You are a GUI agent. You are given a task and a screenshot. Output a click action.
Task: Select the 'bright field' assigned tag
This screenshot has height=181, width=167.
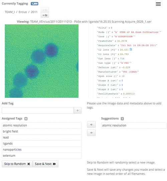tap(42, 131)
